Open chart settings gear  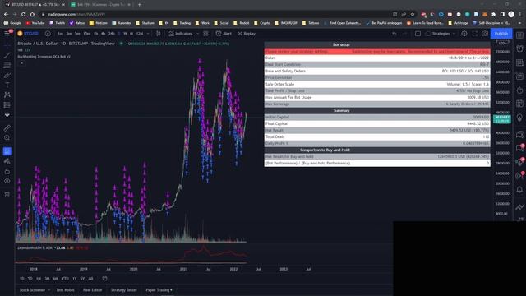coord(464,34)
